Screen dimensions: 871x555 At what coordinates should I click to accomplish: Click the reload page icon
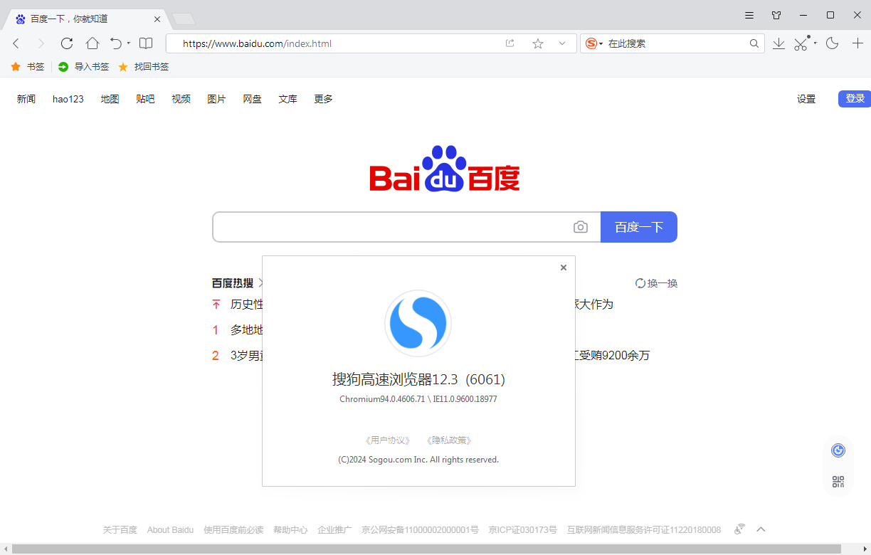click(67, 43)
